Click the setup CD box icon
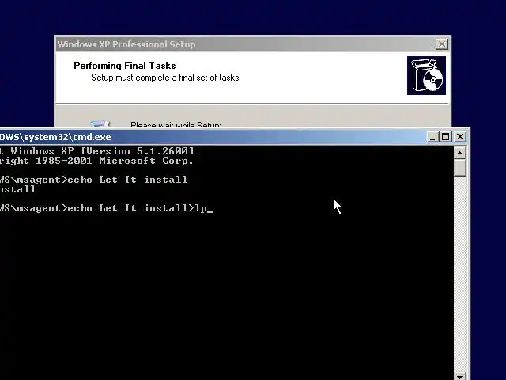 coord(426,76)
